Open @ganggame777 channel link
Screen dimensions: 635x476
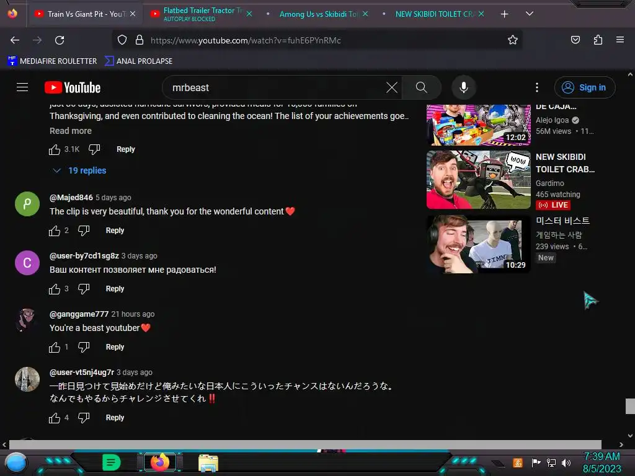click(79, 314)
